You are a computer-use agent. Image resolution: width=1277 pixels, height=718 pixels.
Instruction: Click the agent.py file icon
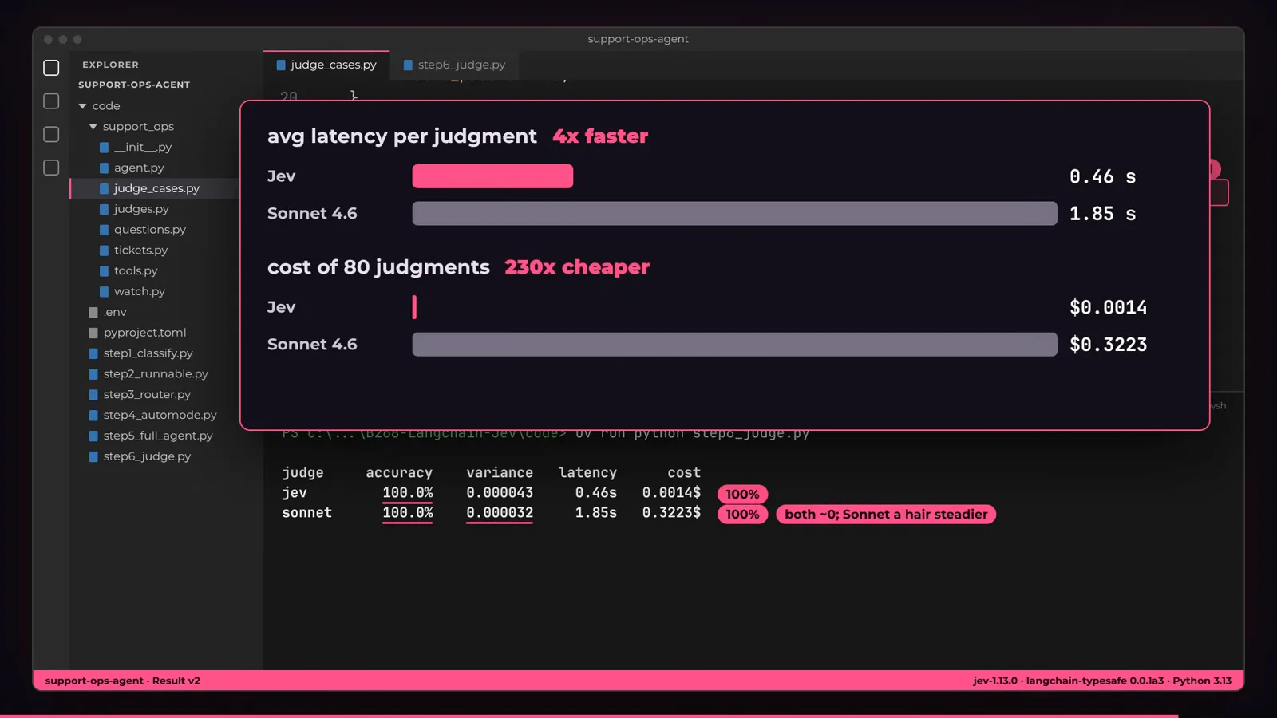click(104, 168)
